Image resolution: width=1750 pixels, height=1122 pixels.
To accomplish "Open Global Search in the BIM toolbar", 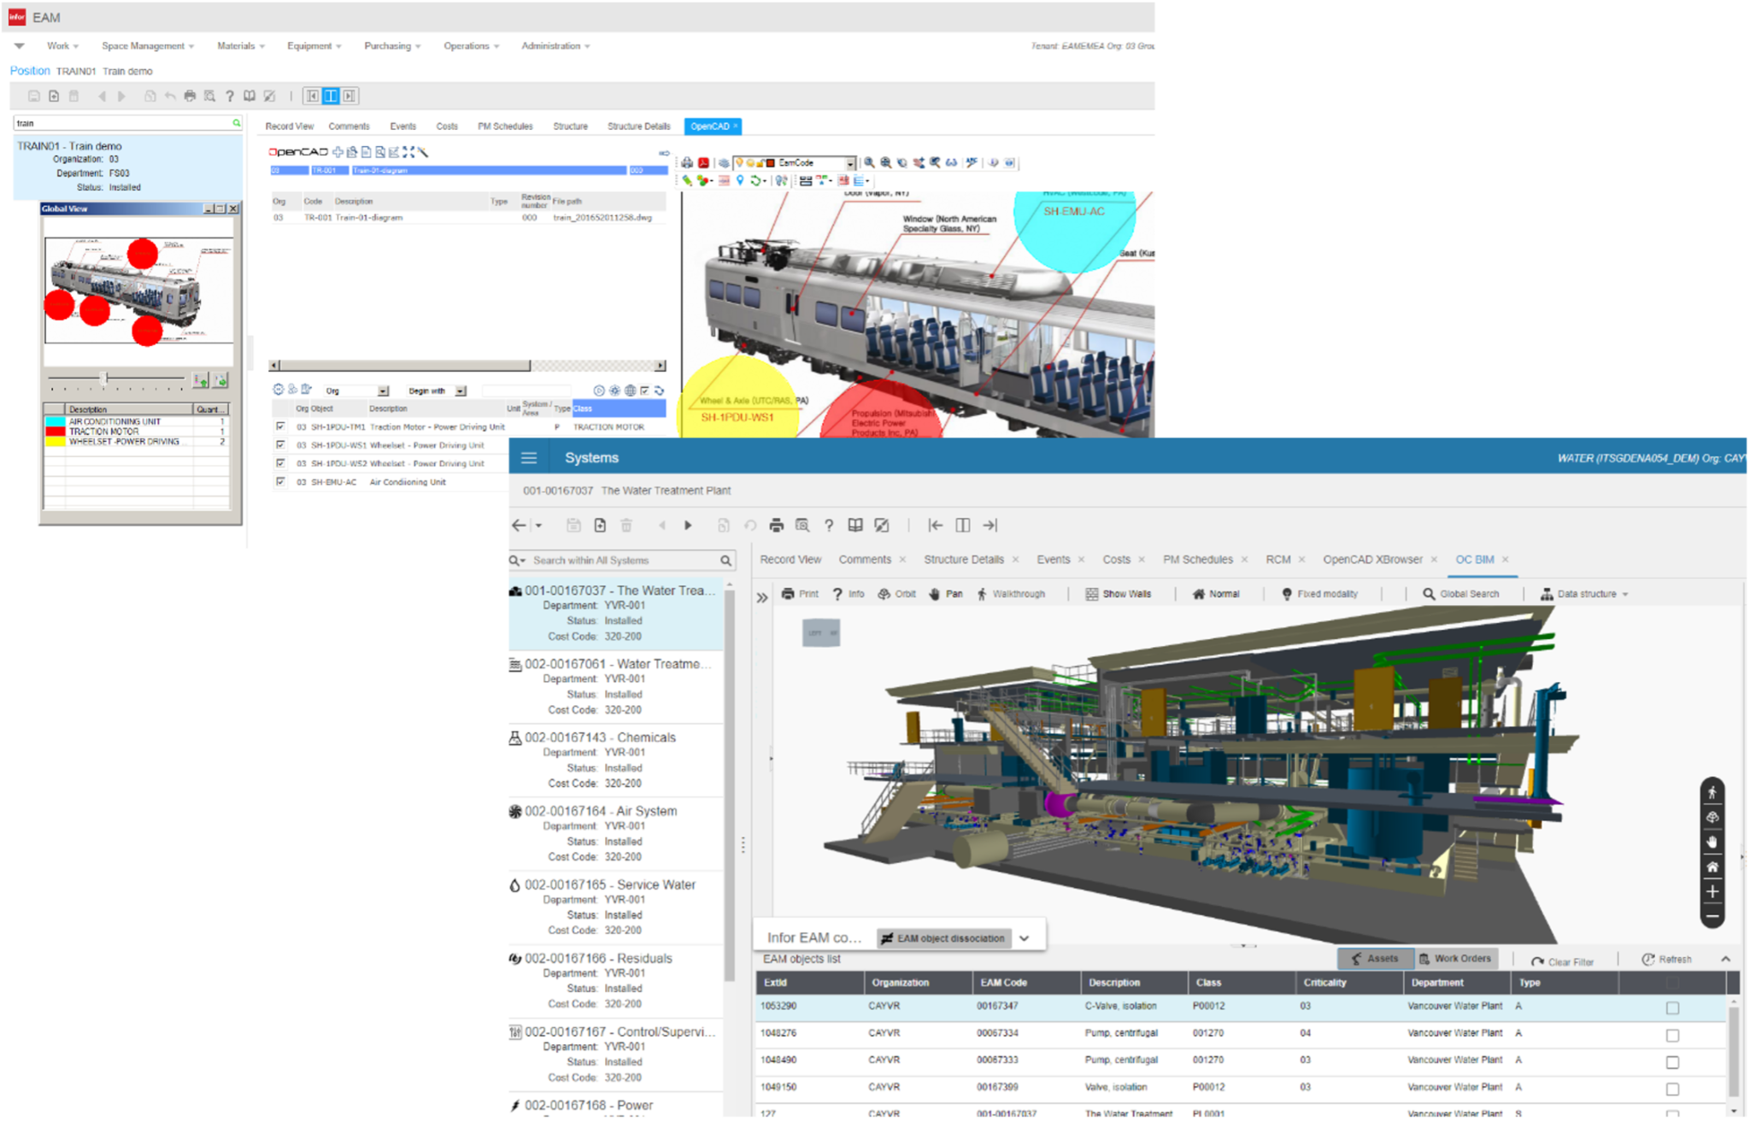I will click(1461, 593).
